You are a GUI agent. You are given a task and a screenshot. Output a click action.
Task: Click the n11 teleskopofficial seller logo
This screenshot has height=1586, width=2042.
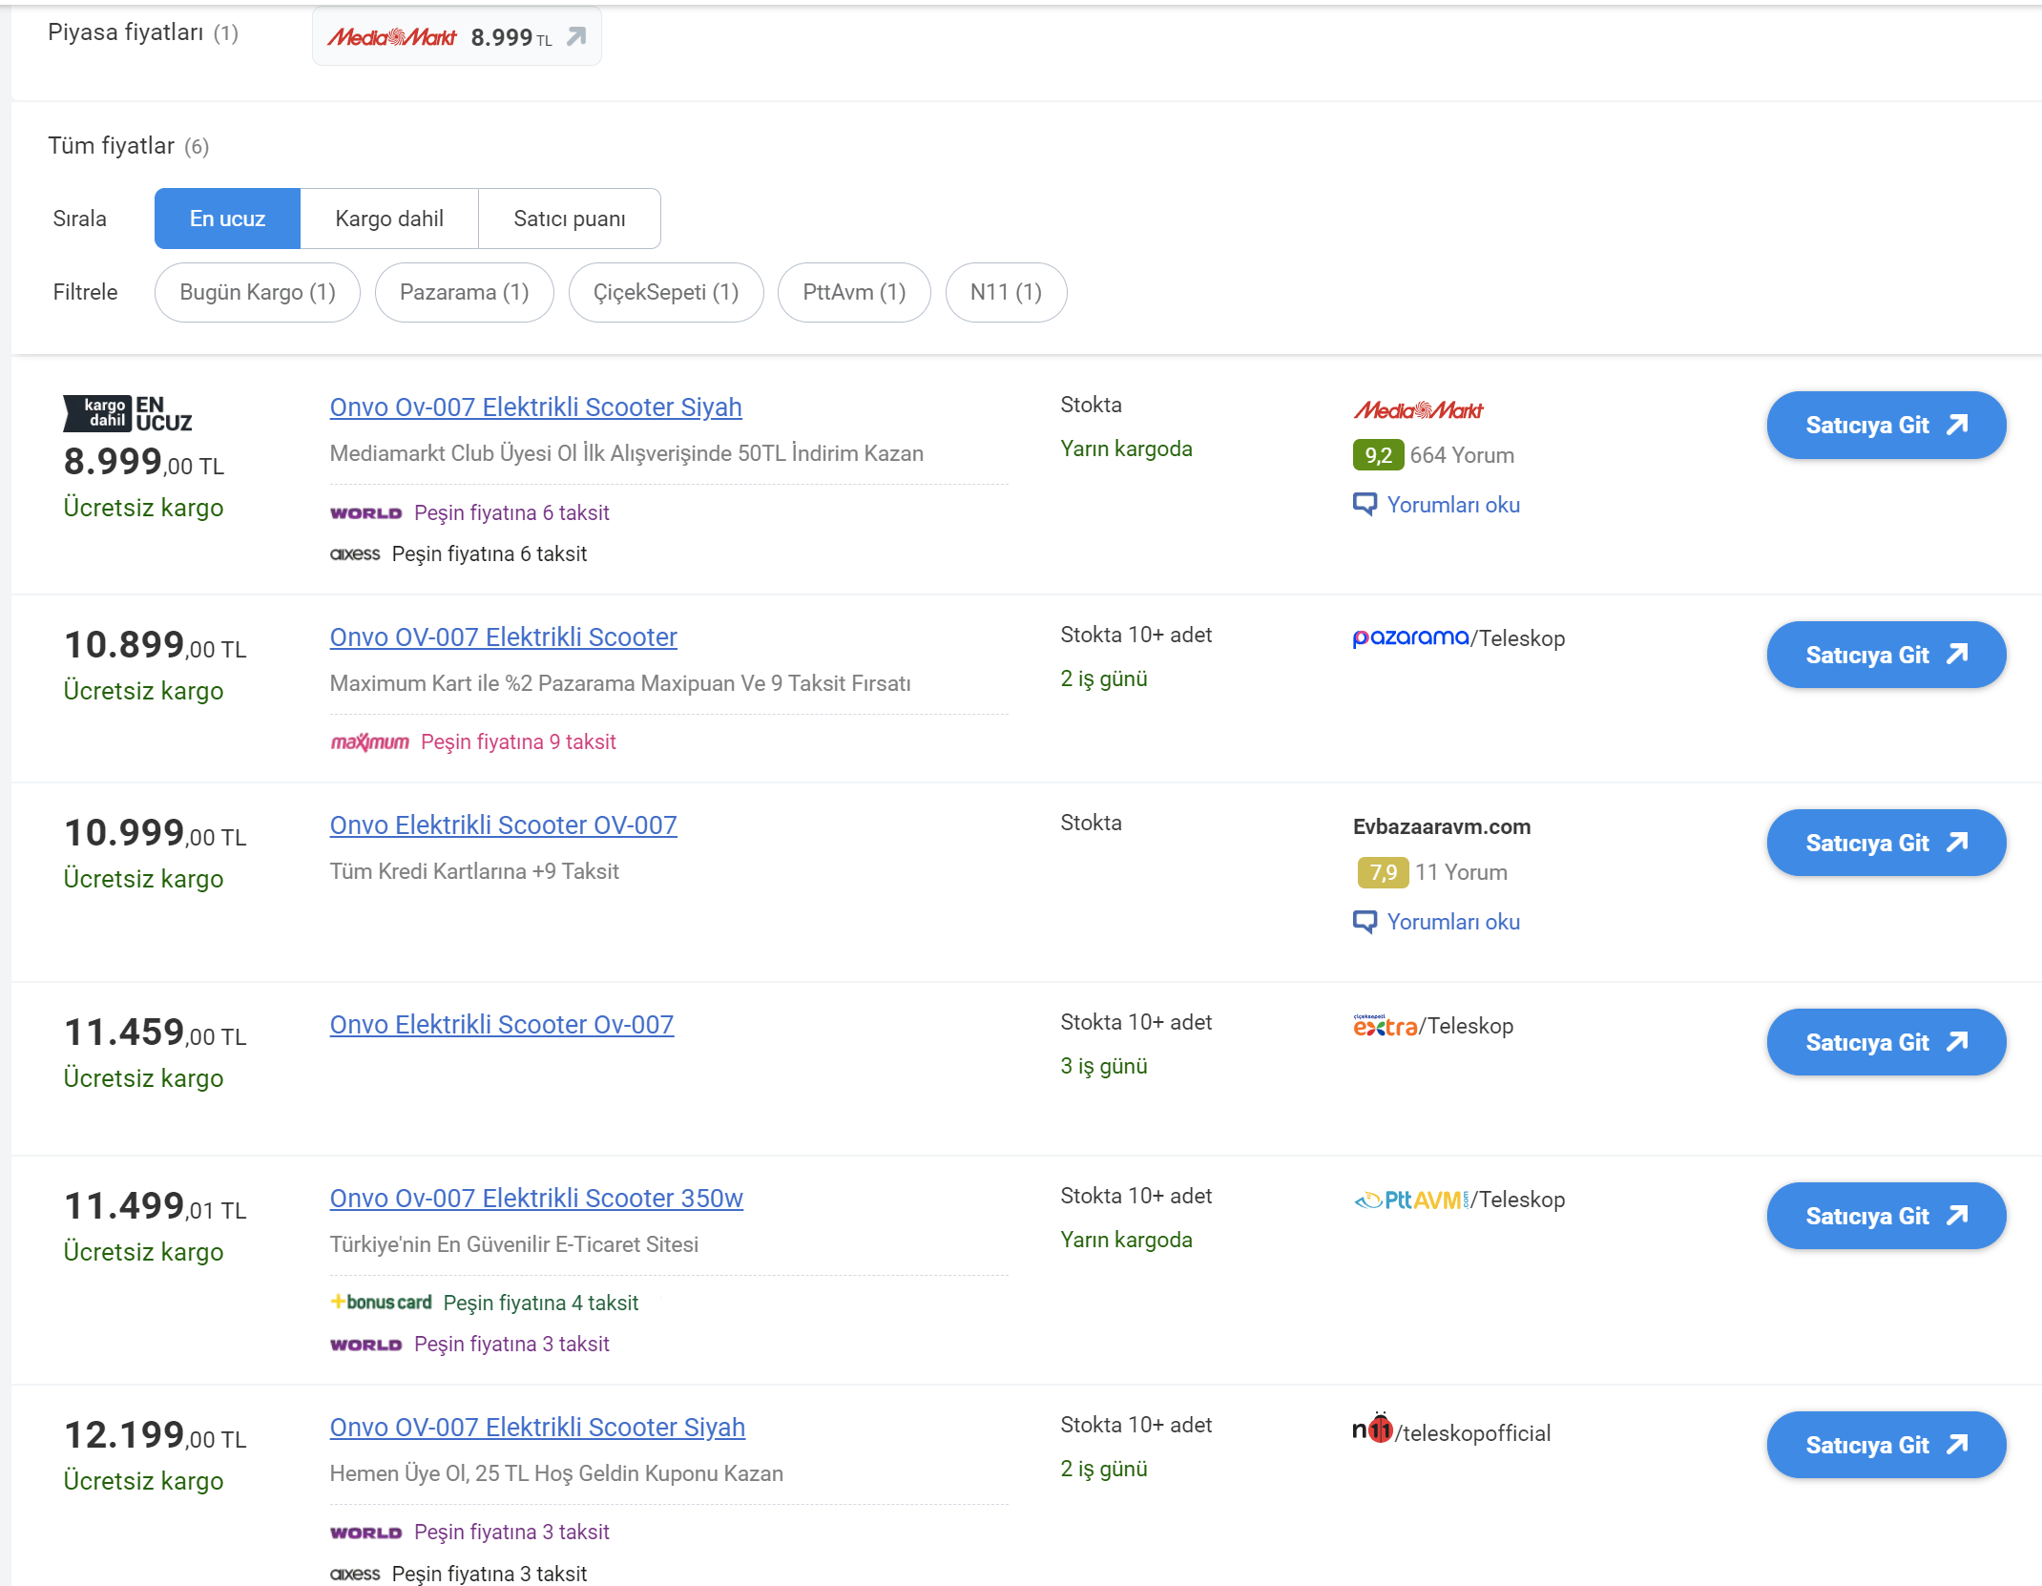pyautogui.click(x=1373, y=1429)
